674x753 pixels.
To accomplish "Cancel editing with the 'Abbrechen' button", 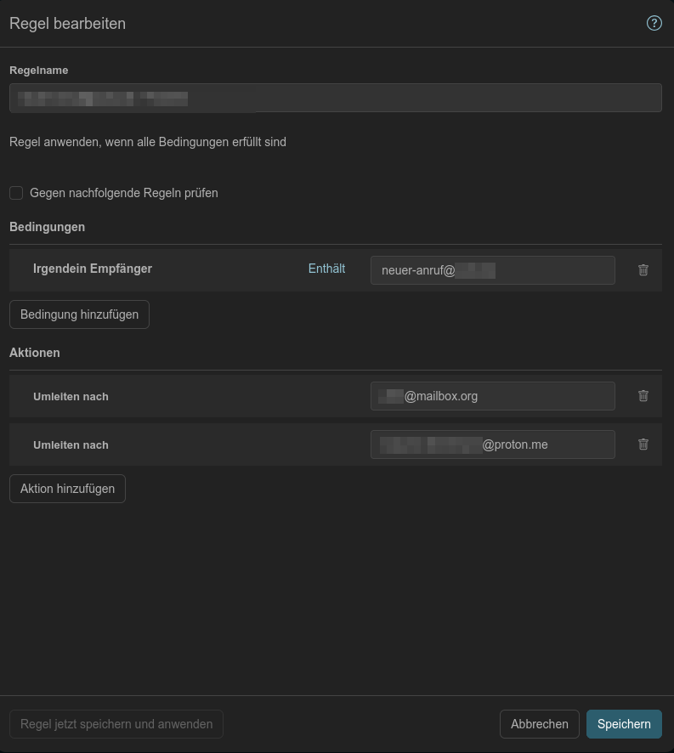I will tap(540, 724).
